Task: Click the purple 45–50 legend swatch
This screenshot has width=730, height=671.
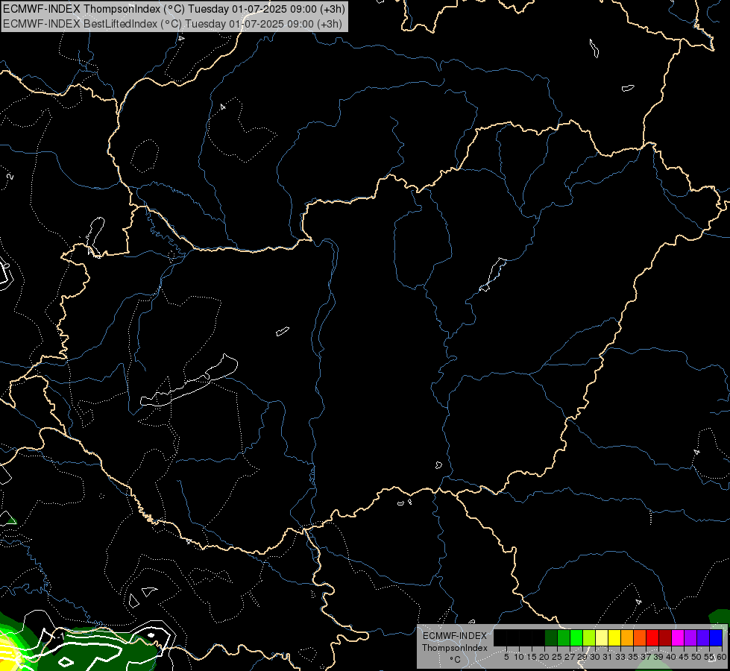Action: point(690,637)
